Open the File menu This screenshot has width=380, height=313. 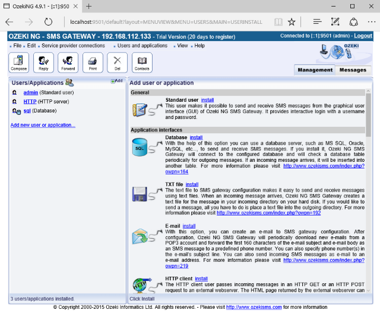[x=17, y=46]
